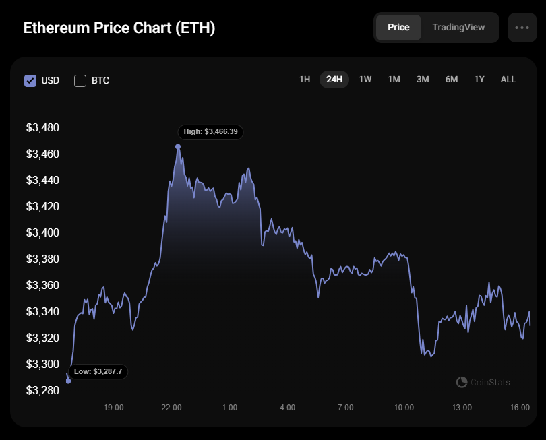Show the 6M chart view

pyautogui.click(x=451, y=79)
